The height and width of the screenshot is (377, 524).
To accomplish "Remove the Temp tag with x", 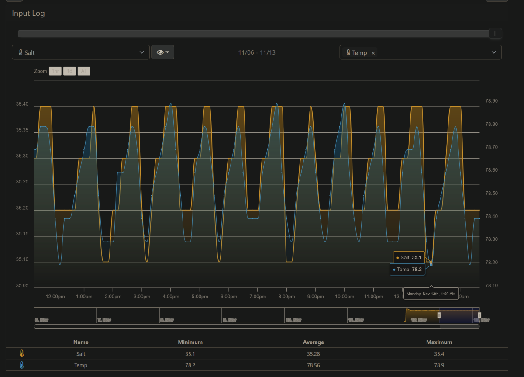I will [373, 53].
